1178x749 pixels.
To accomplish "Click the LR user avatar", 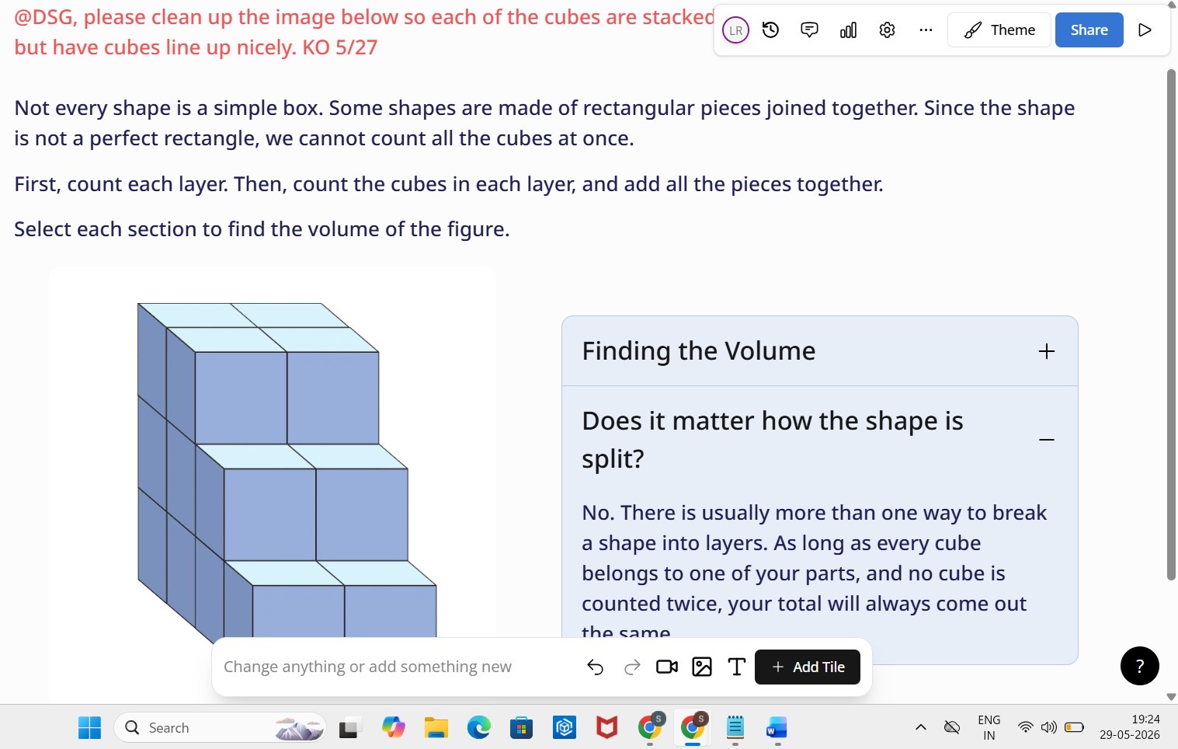I will click(735, 30).
